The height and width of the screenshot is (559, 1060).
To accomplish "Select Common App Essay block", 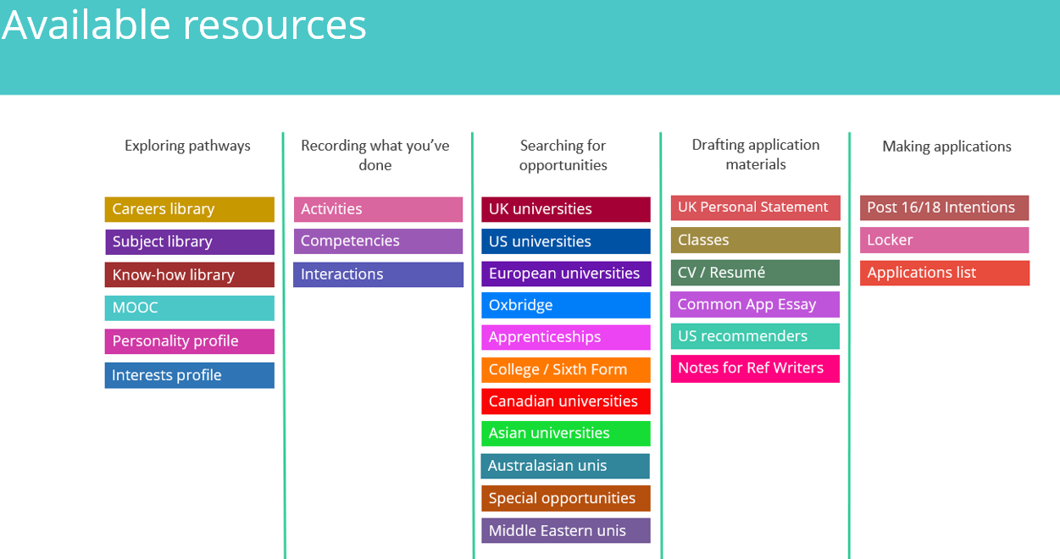I will pos(755,305).
